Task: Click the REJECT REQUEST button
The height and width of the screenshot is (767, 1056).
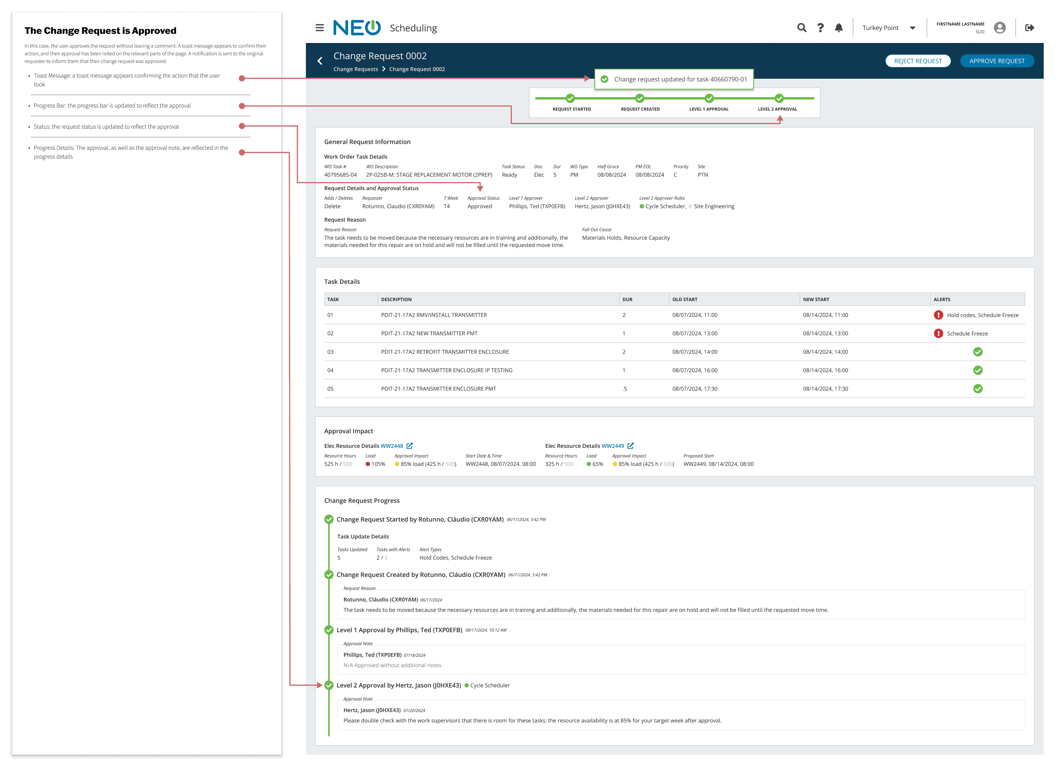Action: 917,61
